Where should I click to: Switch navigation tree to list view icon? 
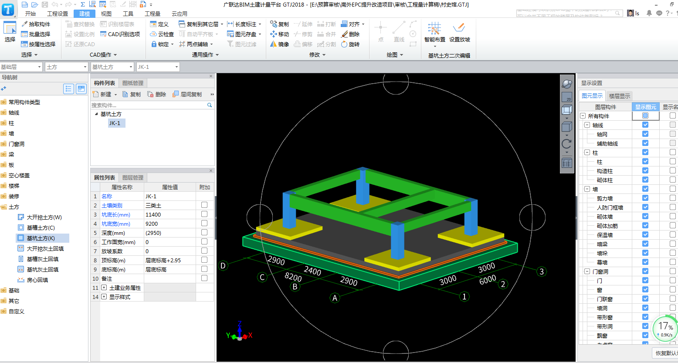pyautogui.click(x=68, y=89)
